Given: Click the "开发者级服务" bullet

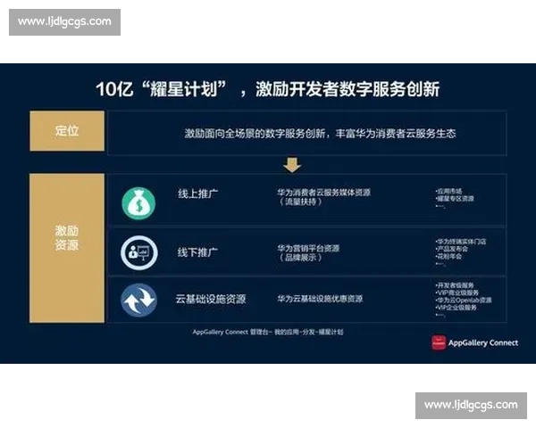Looking at the screenshot, I should tap(455, 285).
